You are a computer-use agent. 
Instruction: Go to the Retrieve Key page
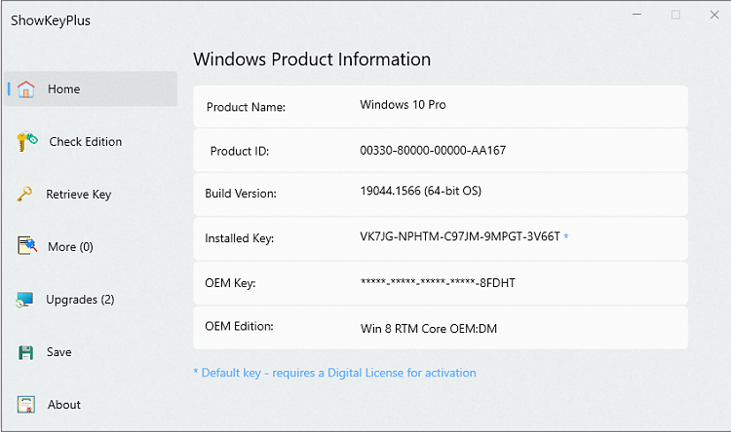pyautogui.click(x=78, y=195)
